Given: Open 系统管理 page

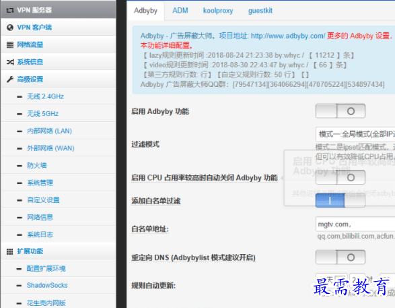Looking at the screenshot, I should (40, 183).
